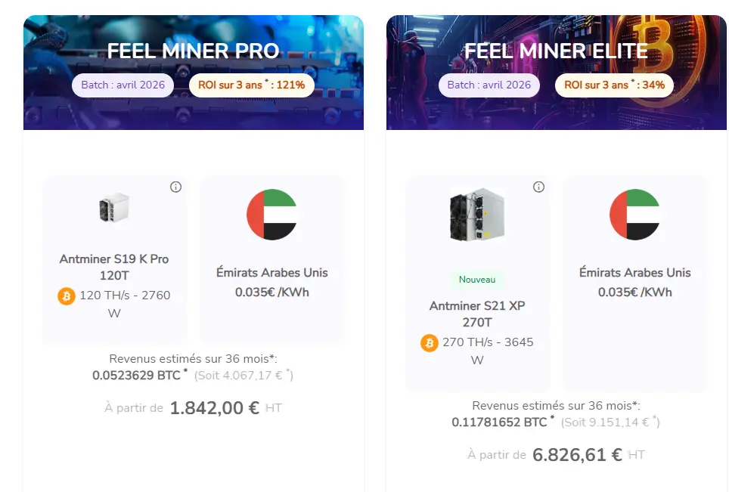Click info icon on Antminer S19 K Pro card
This screenshot has height=492, width=729.
pos(176,187)
